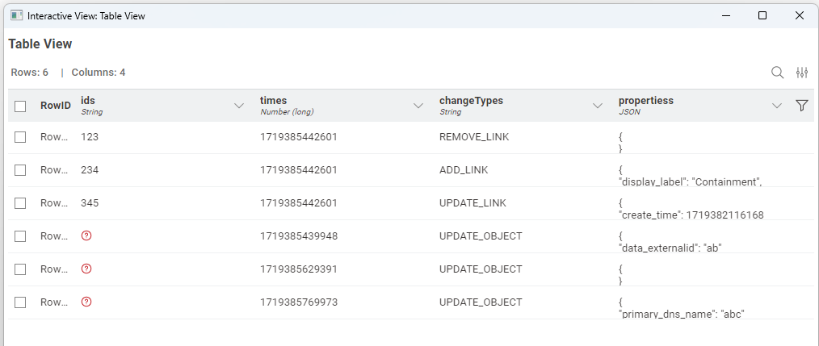Image resolution: width=819 pixels, height=346 pixels.
Task: Click the changeTypes column header label
Action: pyautogui.click(x=471, y=101)
